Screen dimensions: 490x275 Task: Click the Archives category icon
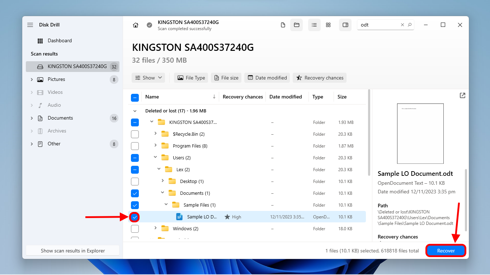40,131
